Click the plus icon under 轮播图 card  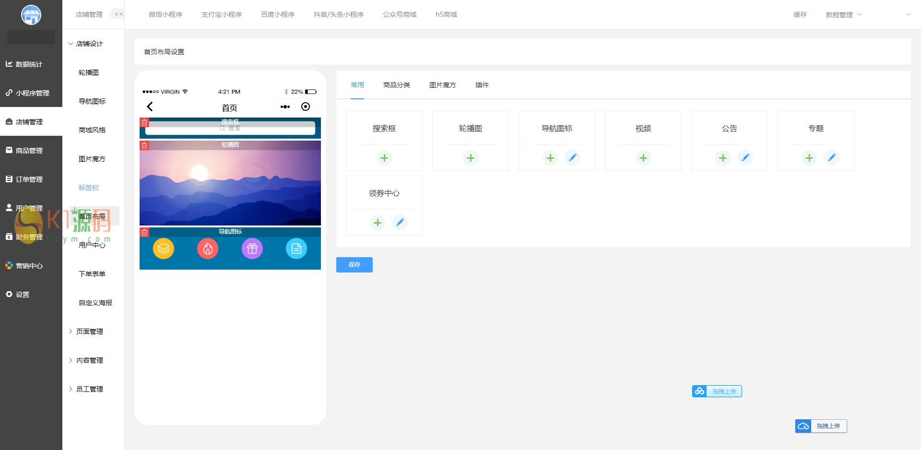(471, 158)
